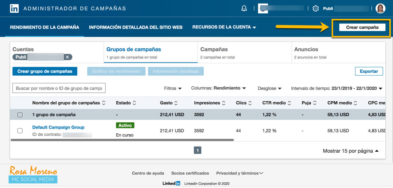
Task: Focus the search by name or ID field
Action: [59, 88]
